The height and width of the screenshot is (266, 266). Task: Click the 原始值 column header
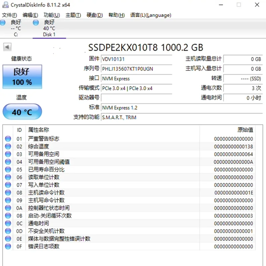click(227, 130)
